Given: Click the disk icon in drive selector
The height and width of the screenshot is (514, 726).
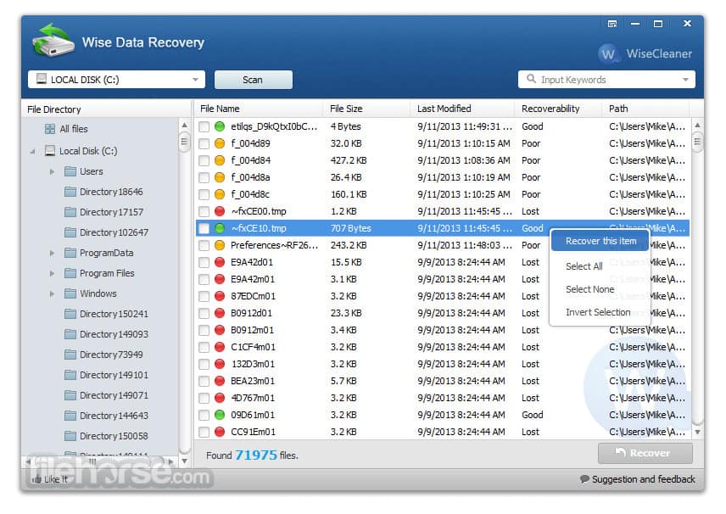Looking at the screenshot, I should pyautogui.click(x=42, y=79).
